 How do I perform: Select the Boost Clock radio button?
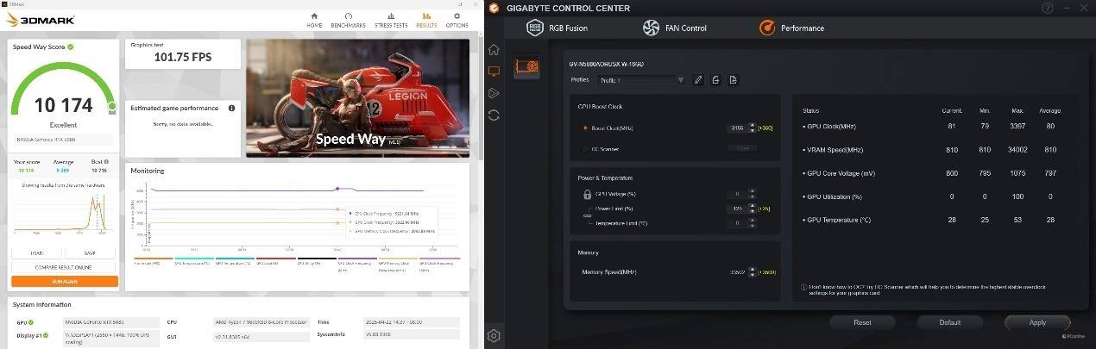point(585,128)
